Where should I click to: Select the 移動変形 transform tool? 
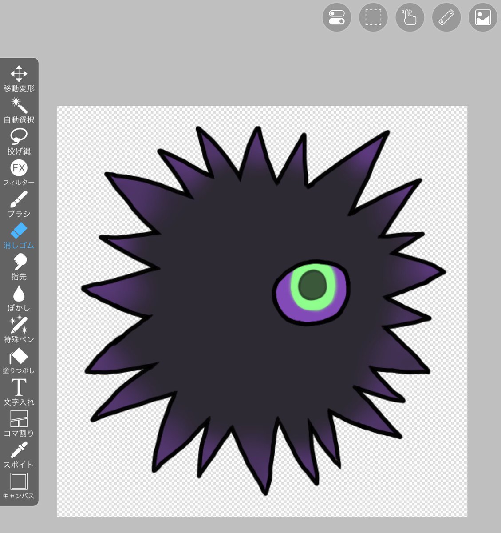tap(19, 78)
